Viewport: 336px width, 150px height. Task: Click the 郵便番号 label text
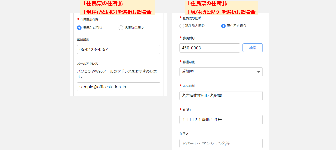pos(189,38)
